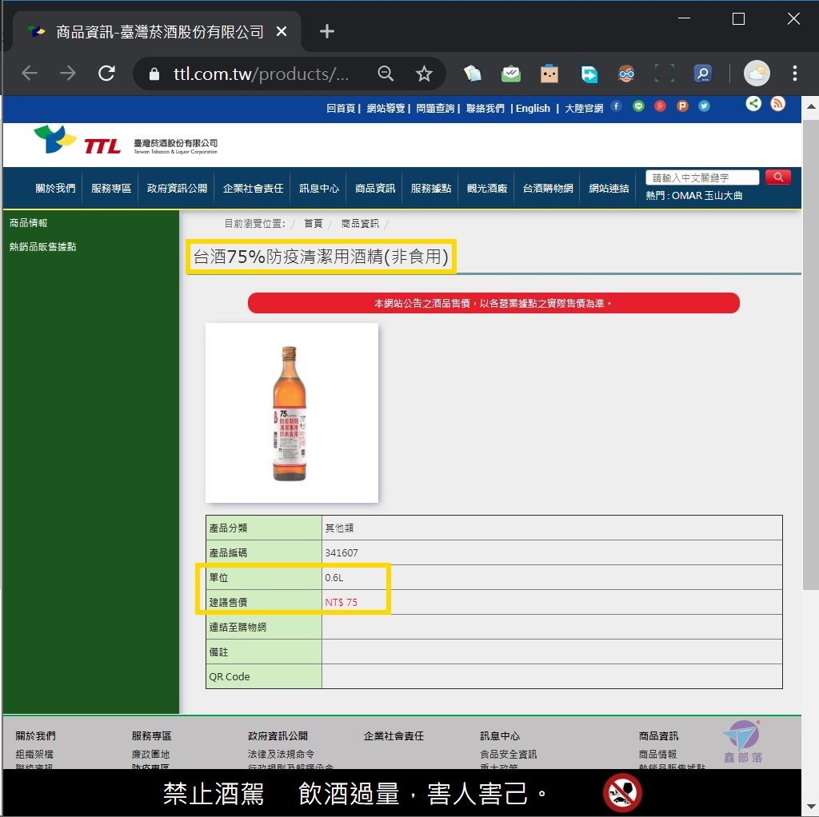Open the 訊息中心 navigation menu
Image resolution: width=819 pixels, height=817 pixels.
point(319,189)
